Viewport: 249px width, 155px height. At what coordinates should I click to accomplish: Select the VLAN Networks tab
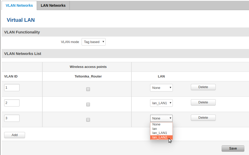(x=19, y=5)
